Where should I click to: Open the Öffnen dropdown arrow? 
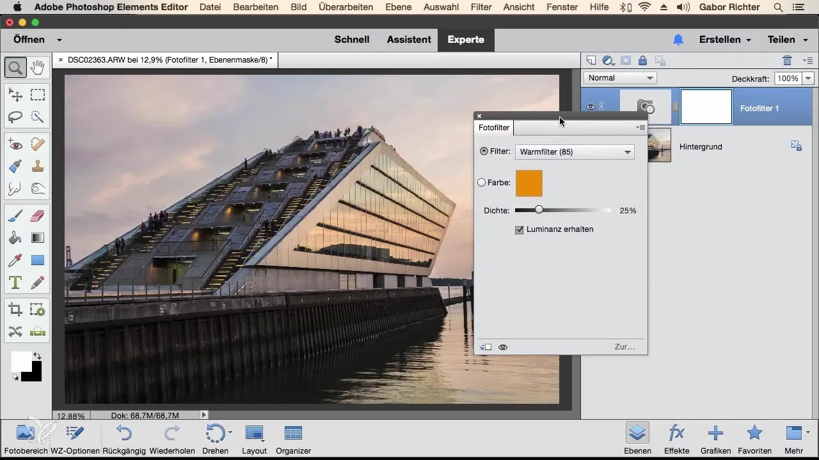tap(60, 40)
